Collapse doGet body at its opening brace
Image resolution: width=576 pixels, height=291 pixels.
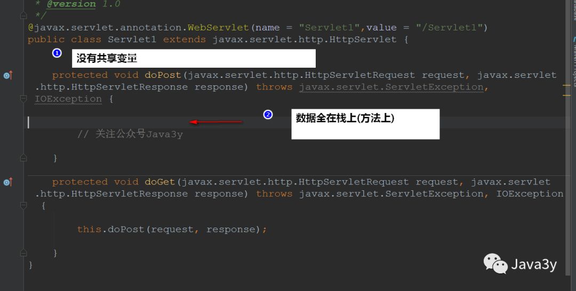click(x=23, y=206)
